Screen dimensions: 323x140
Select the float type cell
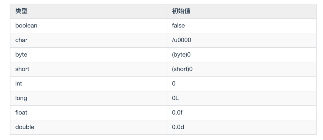pos(21,113)
